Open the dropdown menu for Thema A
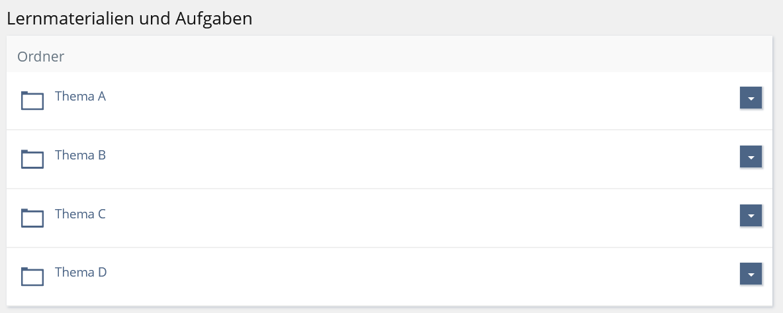Viewport: 783px width, 313px height. point(751,98)
